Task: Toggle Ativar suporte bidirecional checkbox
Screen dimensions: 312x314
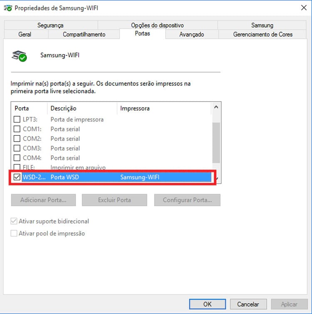Action: (x=14, y=222)
